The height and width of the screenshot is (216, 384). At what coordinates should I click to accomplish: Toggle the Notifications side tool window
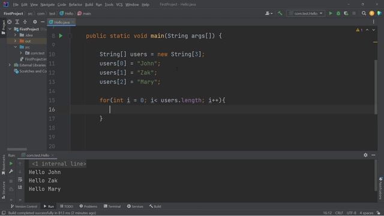381,188
